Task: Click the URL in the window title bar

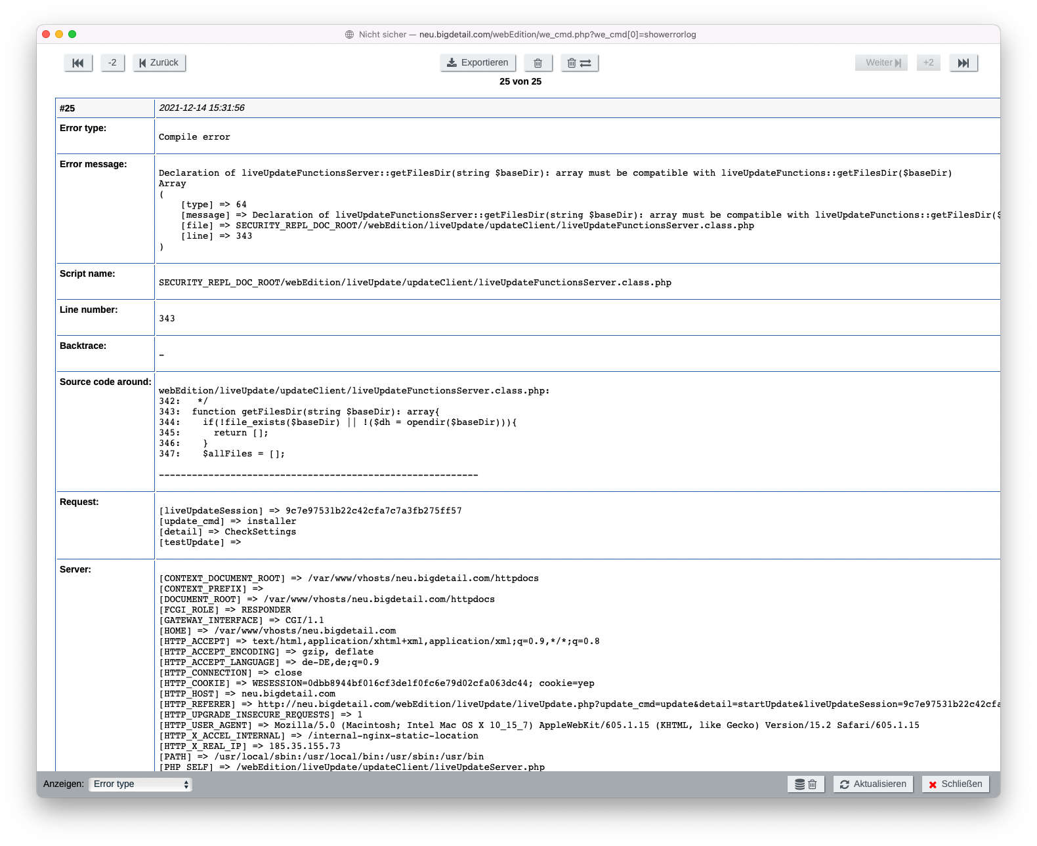Action: click(558, 35)
